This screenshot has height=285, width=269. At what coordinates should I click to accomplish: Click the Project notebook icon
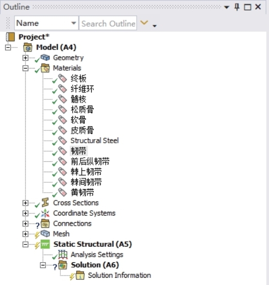[10, 37]
